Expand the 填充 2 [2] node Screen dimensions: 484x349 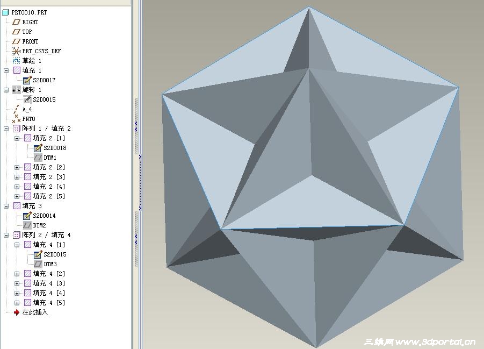coord(17,167)
